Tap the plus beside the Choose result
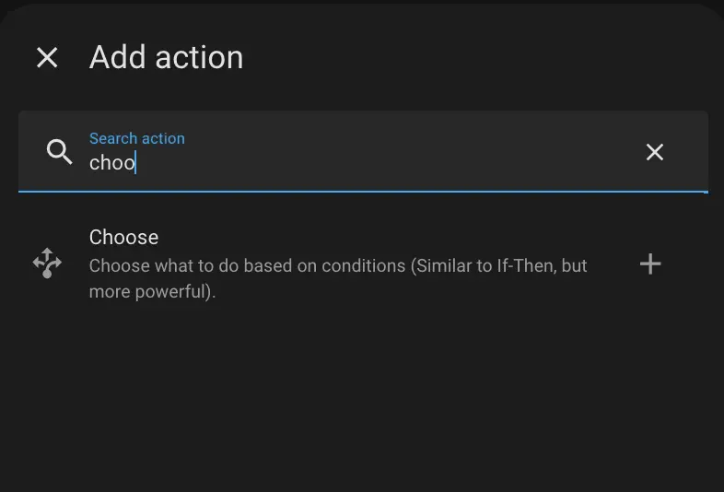The height and width of the screenshot is (492, 724). coord(650,264)
